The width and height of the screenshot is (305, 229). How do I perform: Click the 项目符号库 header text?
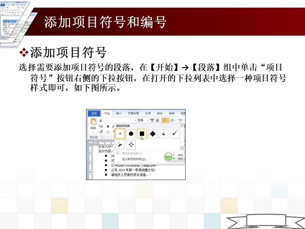tap(123, 126)
